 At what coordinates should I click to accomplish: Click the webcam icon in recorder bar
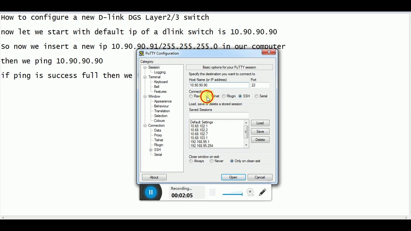pyautogui.click(x=250, y=192)
